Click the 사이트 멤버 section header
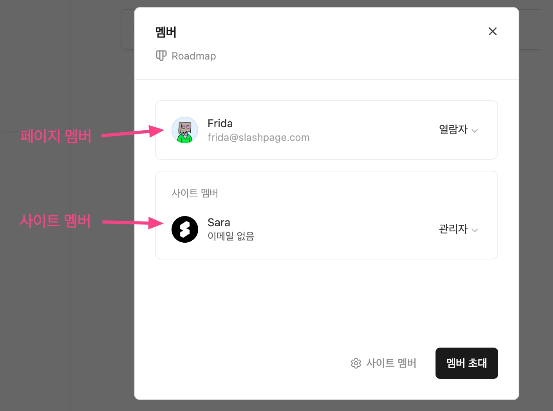553x411 pixels. pos(195,193)
